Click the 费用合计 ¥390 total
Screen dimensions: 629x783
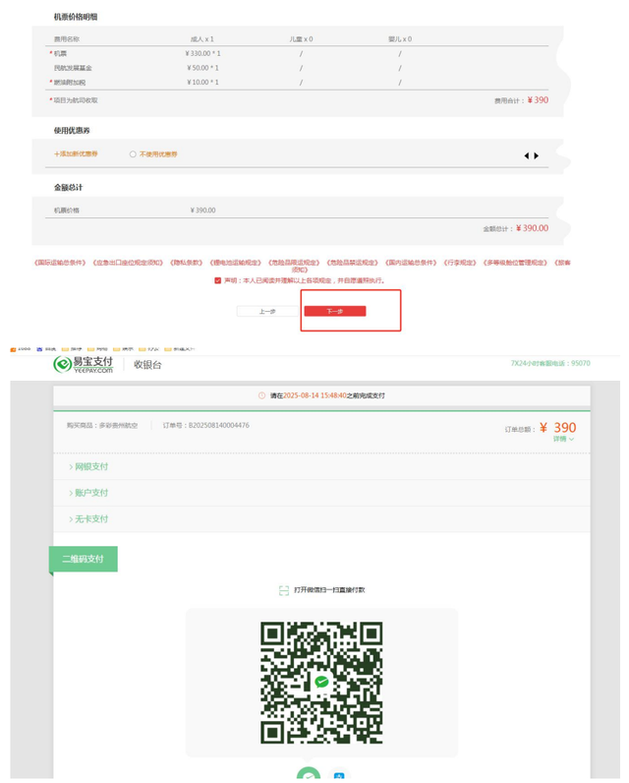pos(538,100)
